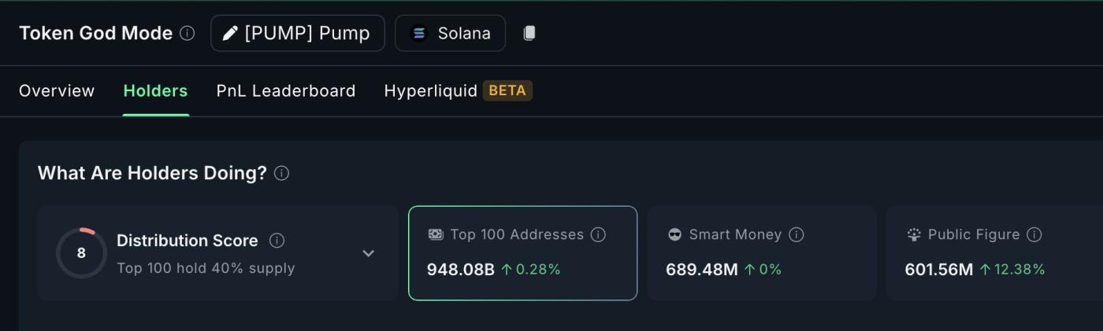The image size is (1103, 331).
Task: Select the Top 100 Addresses card
Action: 522,253
